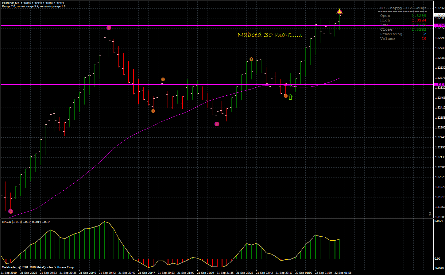Screen dimensions: 445x275
Task: Click the skull and crossbones icon
Action: click(430, 214)
